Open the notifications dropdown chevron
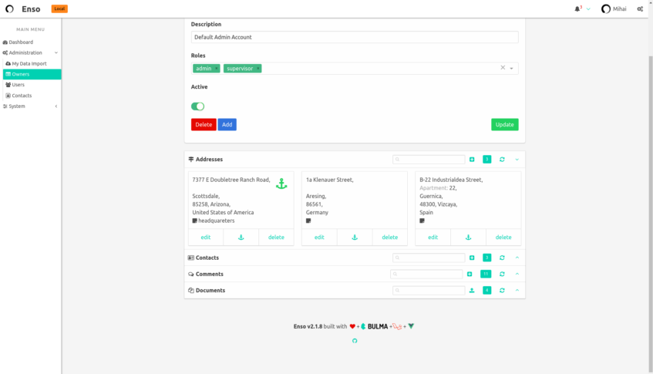This screenshot has height=374, width=653. click(588, 9)
